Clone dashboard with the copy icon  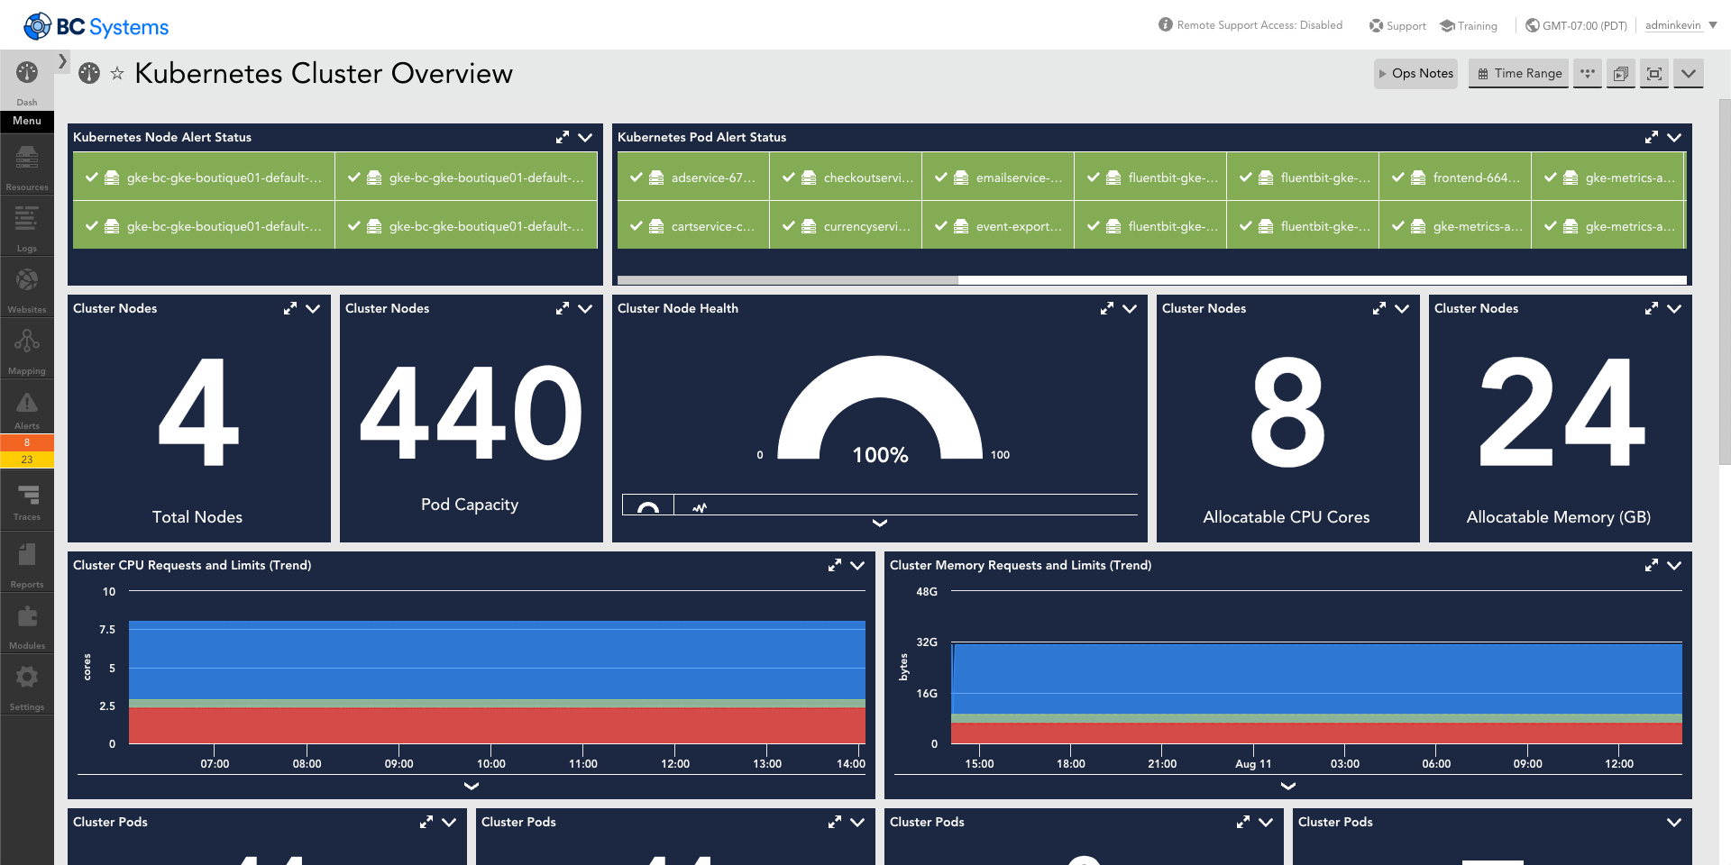(1620, 73)
